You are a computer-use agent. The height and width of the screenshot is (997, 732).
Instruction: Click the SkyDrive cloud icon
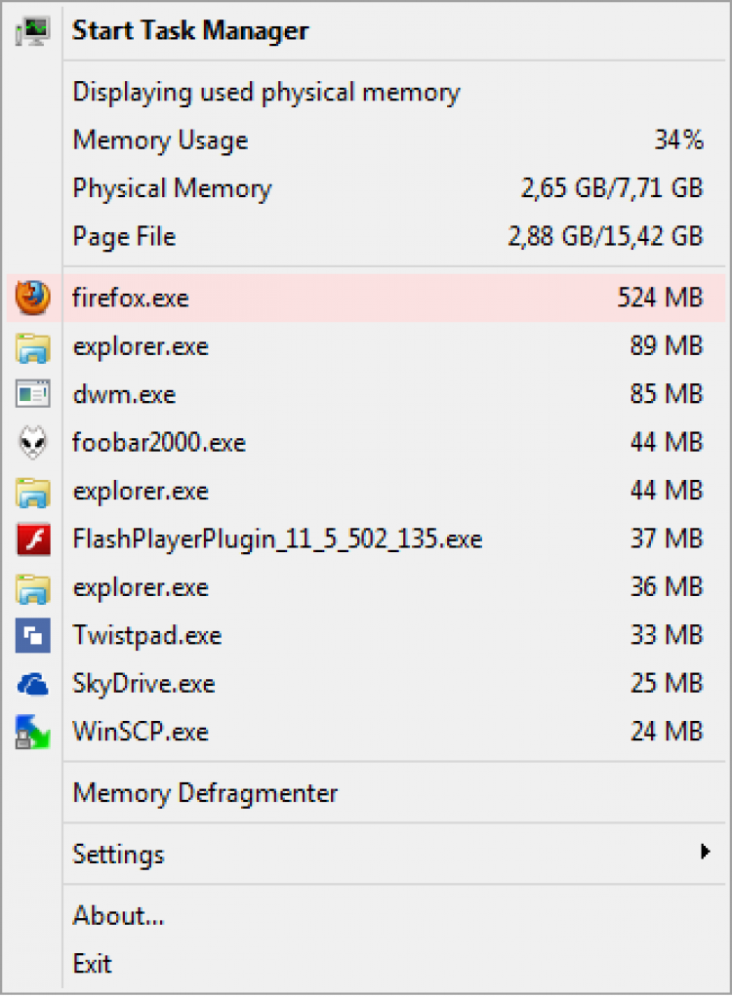32,685
